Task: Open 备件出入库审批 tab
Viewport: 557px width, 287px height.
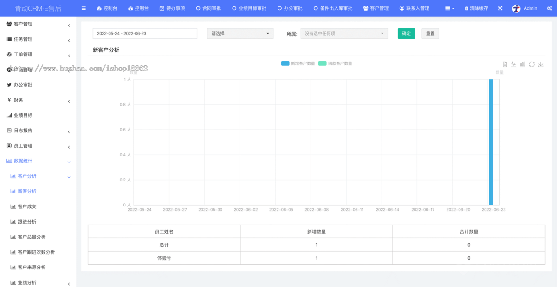Action: click(x=332, y=8)
